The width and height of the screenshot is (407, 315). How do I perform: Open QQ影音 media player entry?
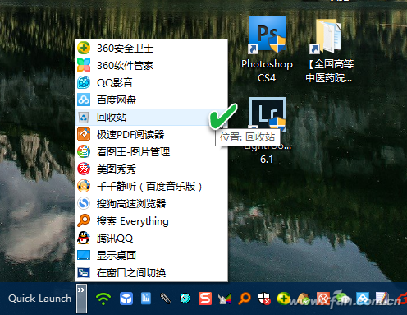[x=151, y=82]
